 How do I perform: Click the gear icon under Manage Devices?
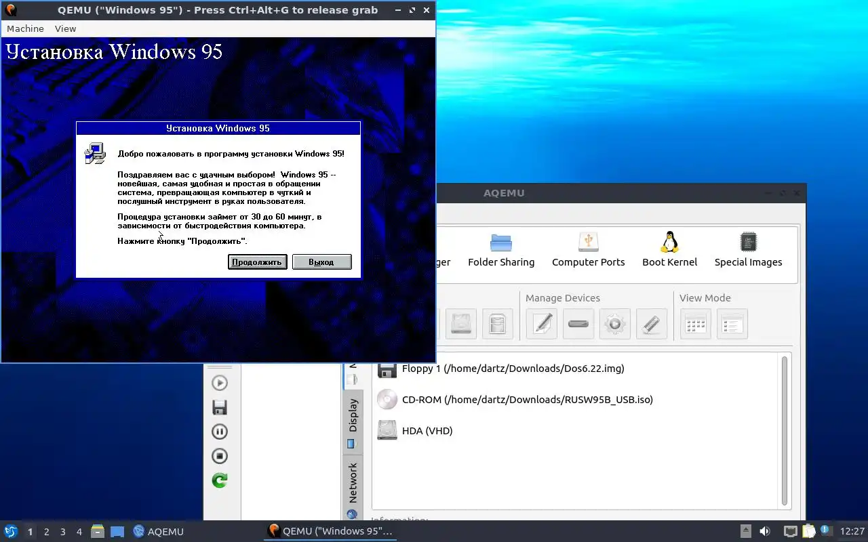pos(615,324)
